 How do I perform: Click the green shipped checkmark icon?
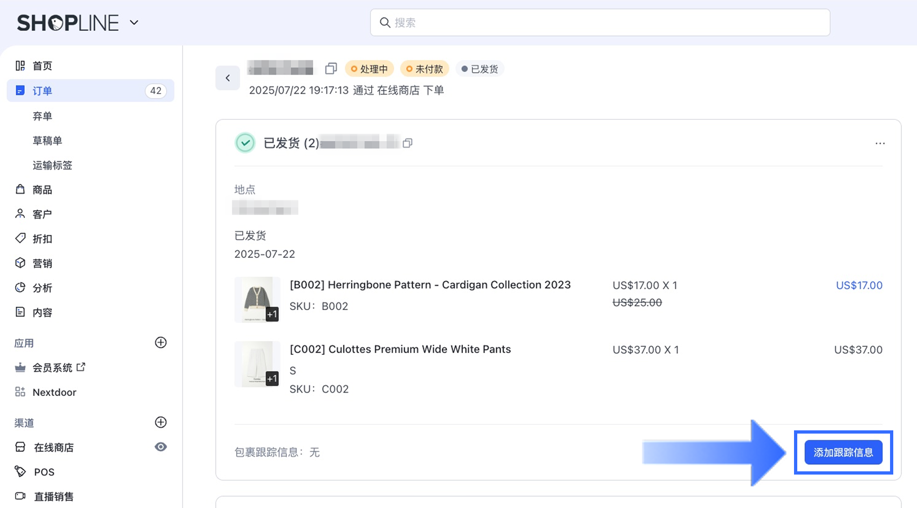tap(245, 143)
